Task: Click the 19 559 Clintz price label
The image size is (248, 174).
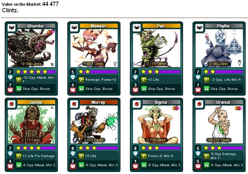Action: 31,64
